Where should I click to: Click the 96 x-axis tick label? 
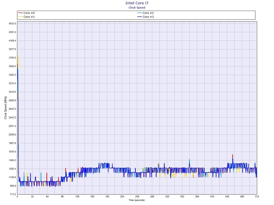click(63, 196)
